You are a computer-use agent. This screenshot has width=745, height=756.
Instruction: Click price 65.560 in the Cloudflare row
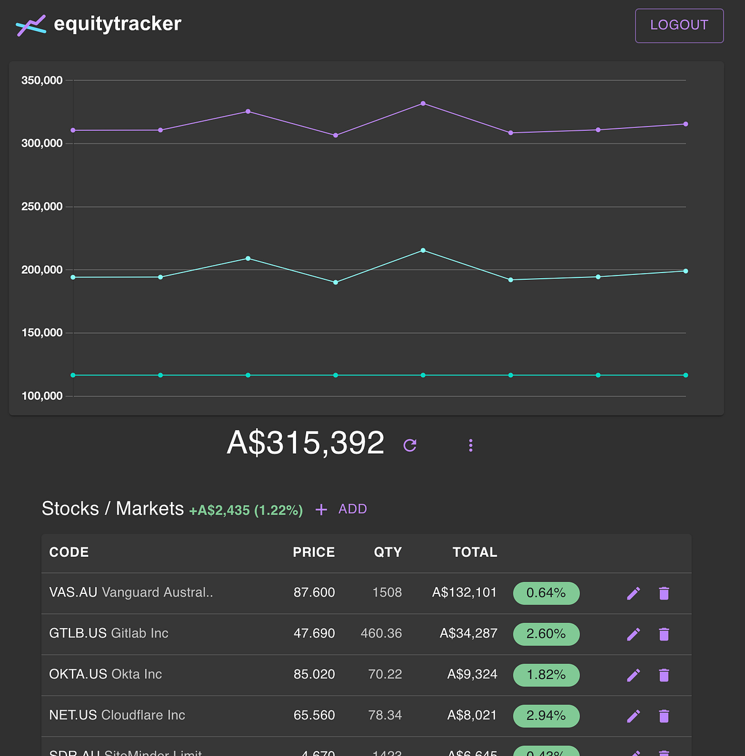tap(314, 716)
